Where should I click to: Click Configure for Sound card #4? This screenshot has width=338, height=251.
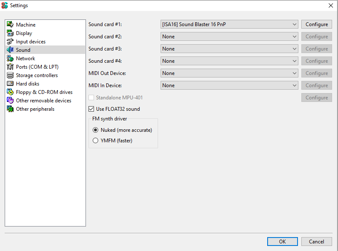coord(317,61)
